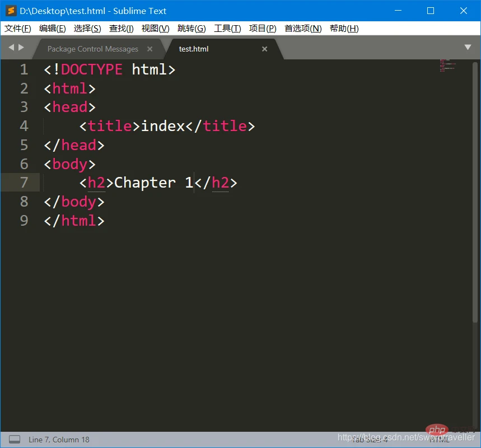The image size is (481, 448).
Task: Switch to Package Control Messages tab
Action: point(92,49)
